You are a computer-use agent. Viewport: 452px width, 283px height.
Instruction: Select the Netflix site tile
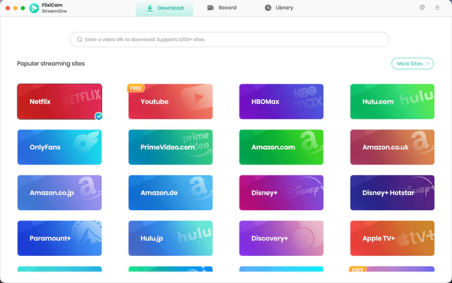click(x=59, y=101)
